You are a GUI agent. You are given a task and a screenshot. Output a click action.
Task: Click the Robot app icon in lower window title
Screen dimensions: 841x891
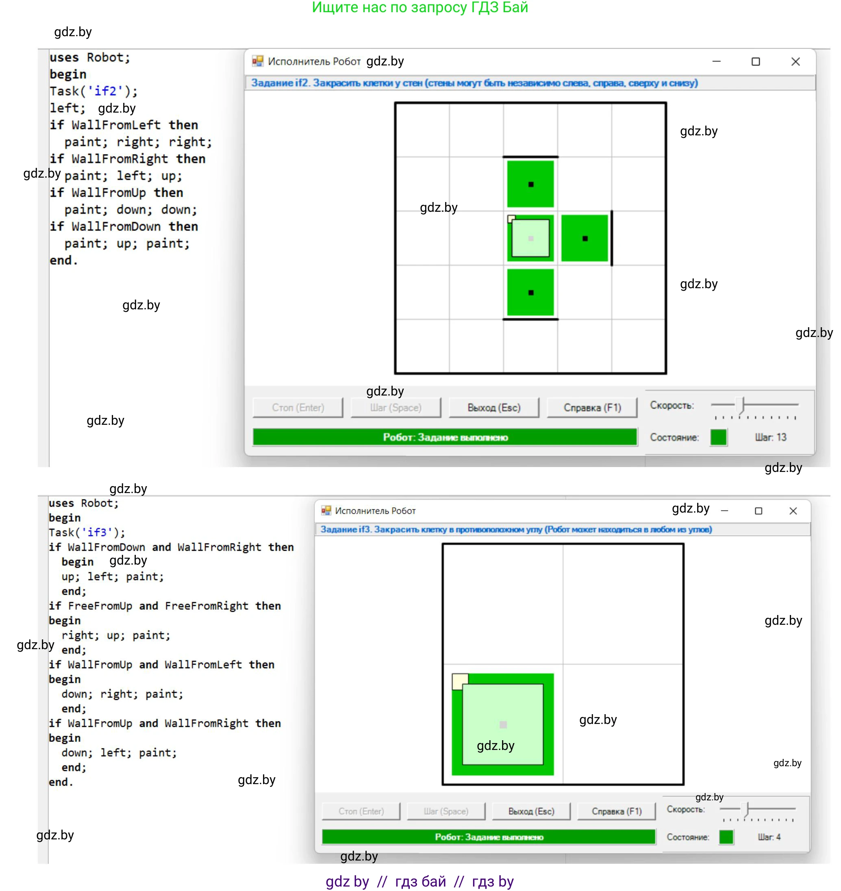(x=326, y=511)
